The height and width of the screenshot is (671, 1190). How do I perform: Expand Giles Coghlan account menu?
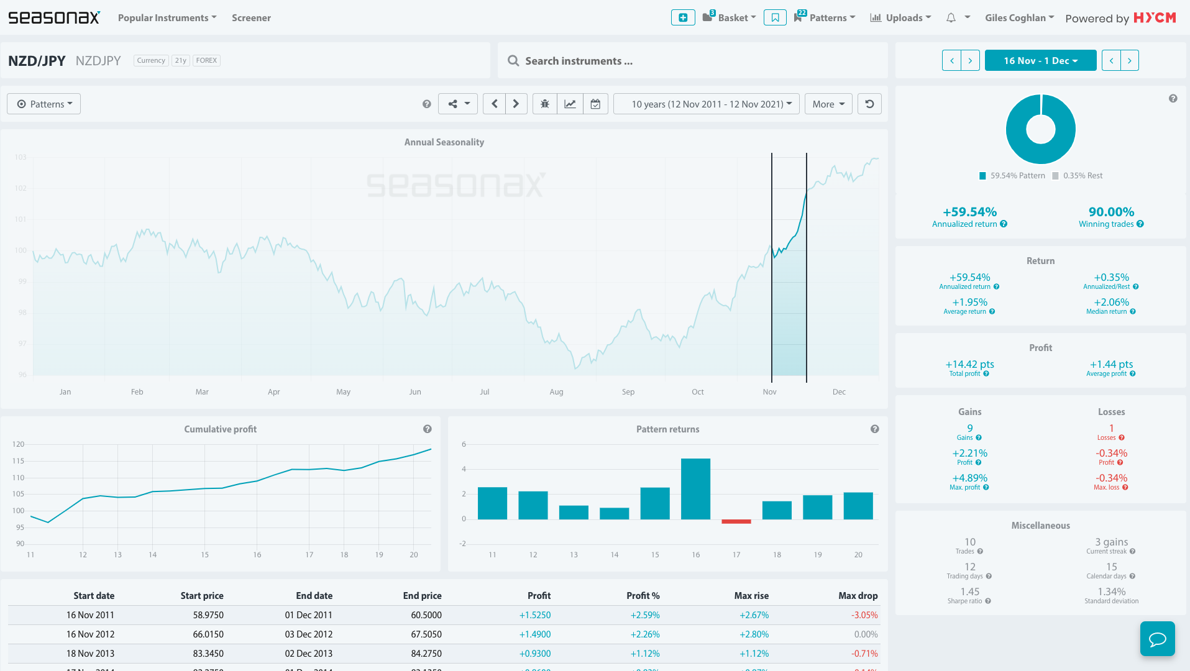pos(1020,17)
